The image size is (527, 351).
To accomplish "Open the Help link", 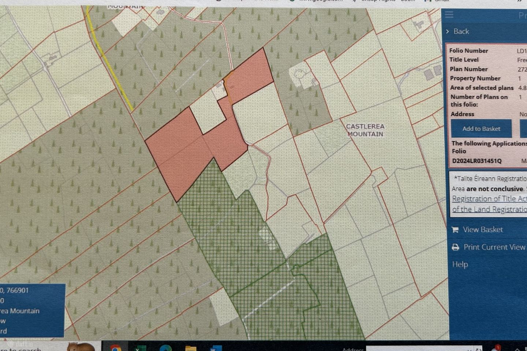I will [460, 264].
